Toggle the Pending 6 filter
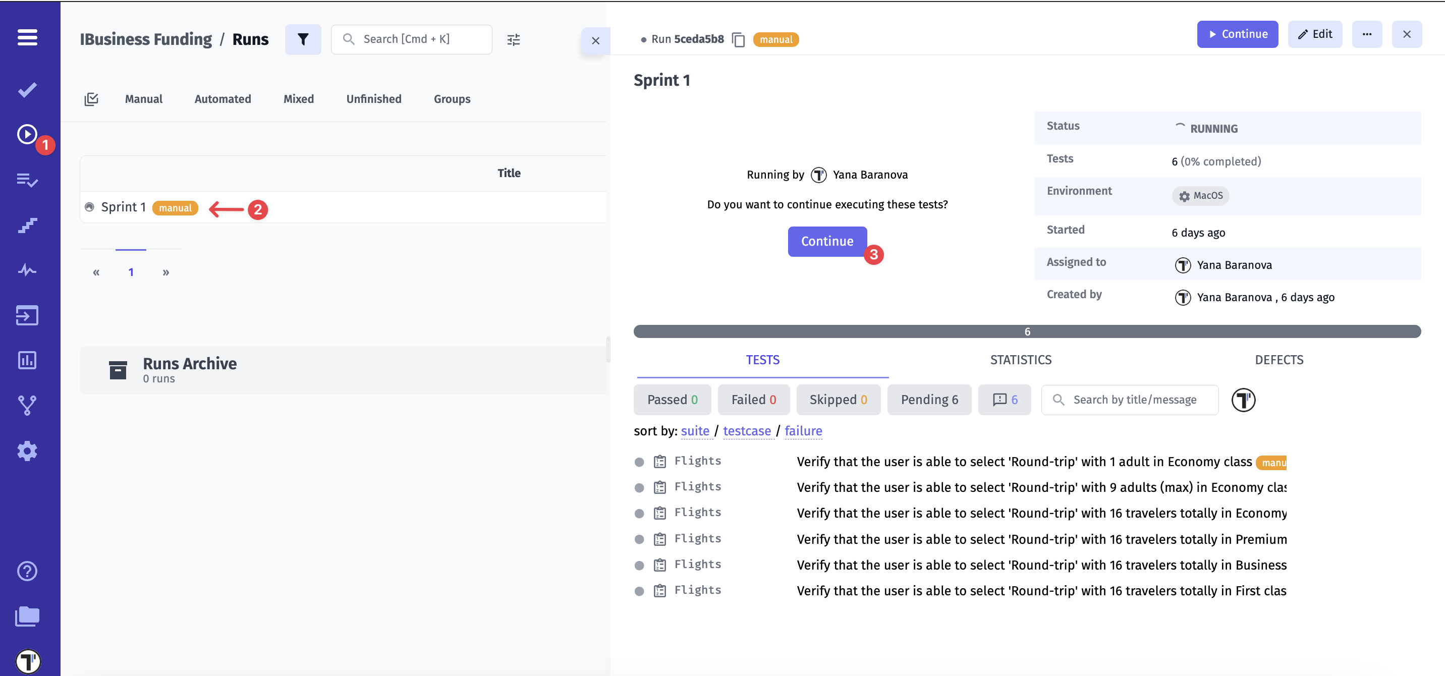1445x676 pixels. tap(929, 400)
